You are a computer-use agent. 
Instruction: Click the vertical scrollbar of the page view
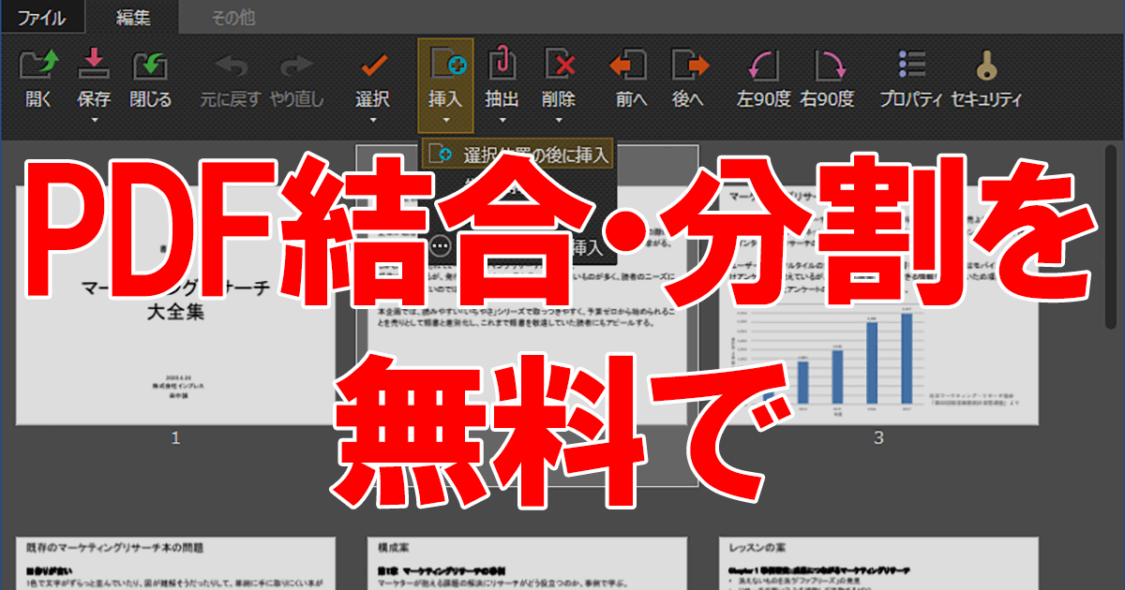coord(1112,236)
